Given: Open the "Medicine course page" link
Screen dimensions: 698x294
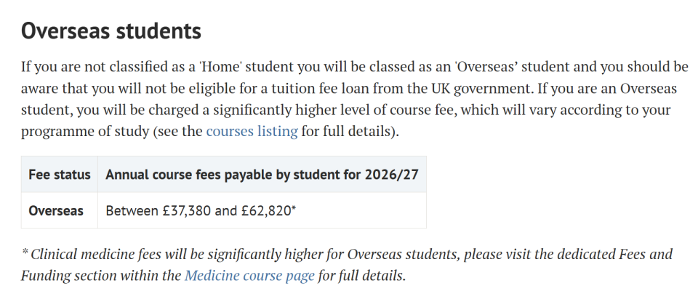Looking at the screenshot, I should 249,276.
